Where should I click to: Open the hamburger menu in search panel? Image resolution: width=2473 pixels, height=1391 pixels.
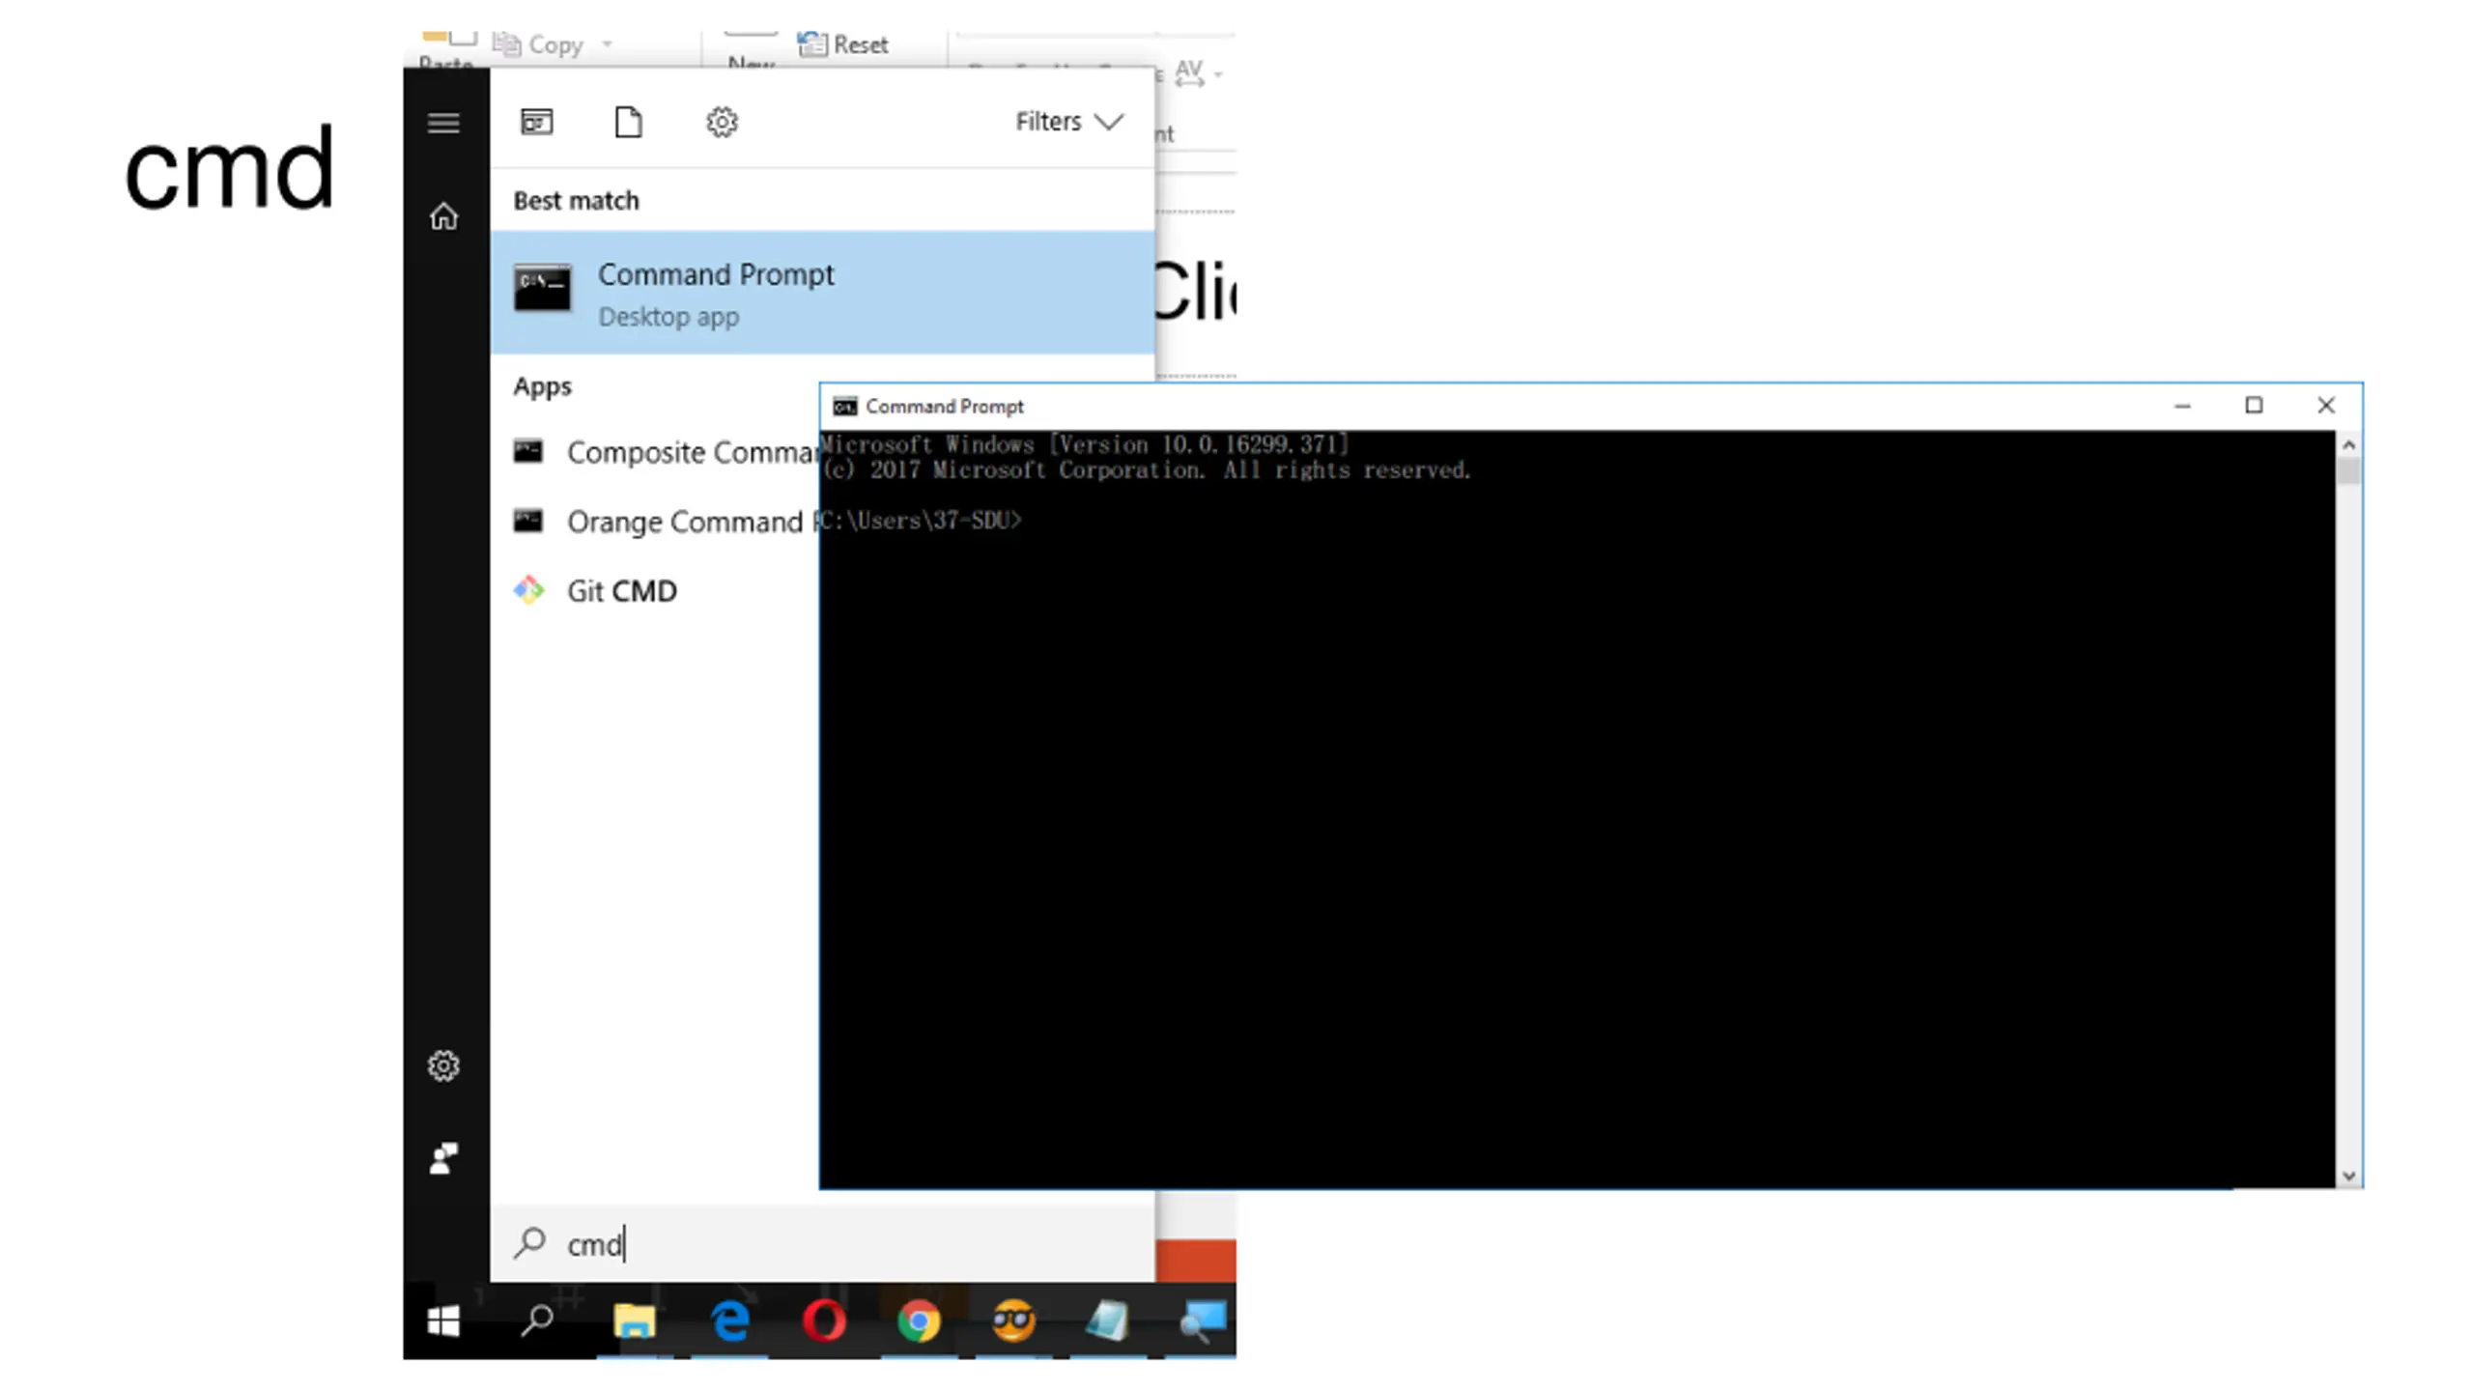coord(443,123)
